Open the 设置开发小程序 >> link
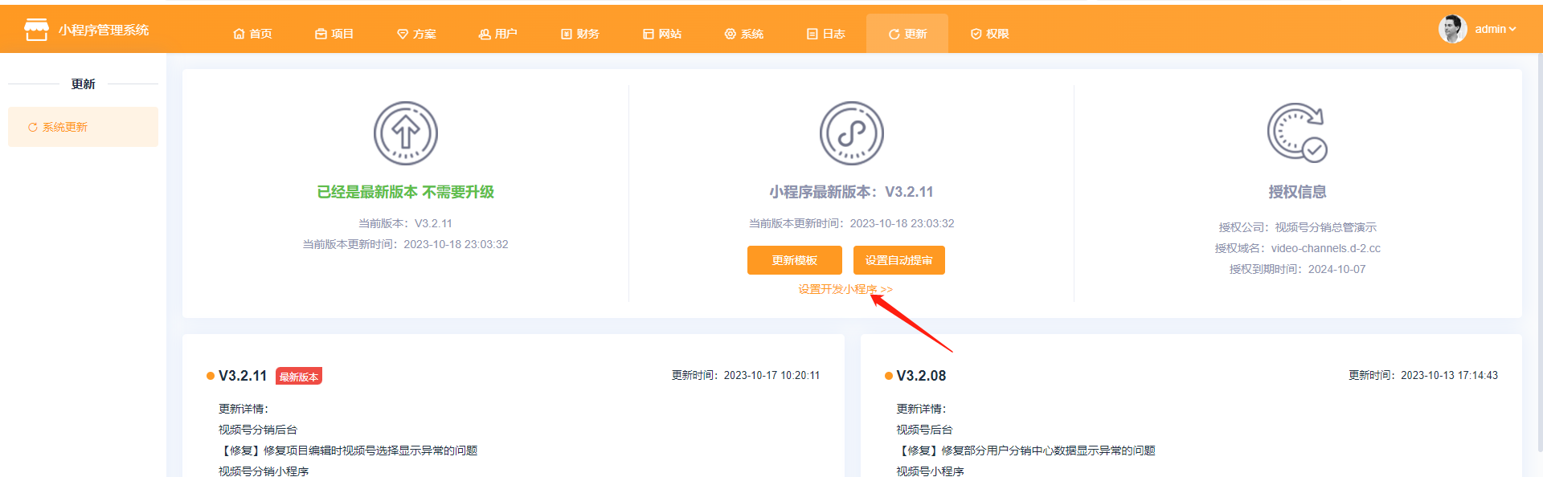1543x477 pixels. [845, 289]
